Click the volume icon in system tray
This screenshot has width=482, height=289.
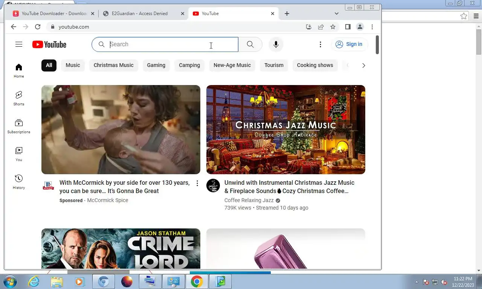(444, 282)
